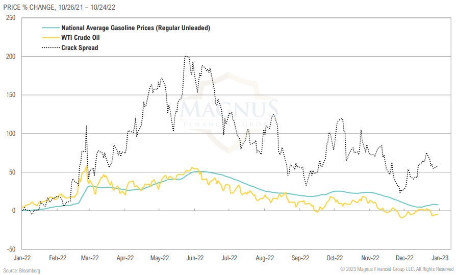This screenshot has width=456, height=275.
Task: Click the teal gasoline legend line sample
Action: pos(50,28)
